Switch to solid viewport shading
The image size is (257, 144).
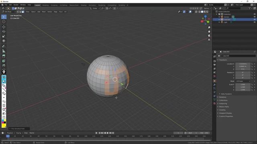click(x=202, y=12)
